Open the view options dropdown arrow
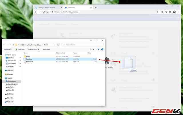This screenshot has width=183, height=115. click(x=94, y=49)
